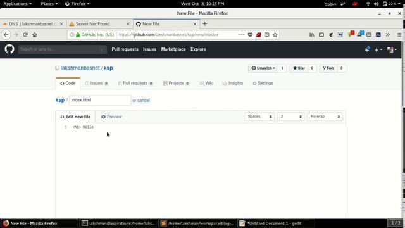
Task: Star the repository
Action: [x=299, y=68]
